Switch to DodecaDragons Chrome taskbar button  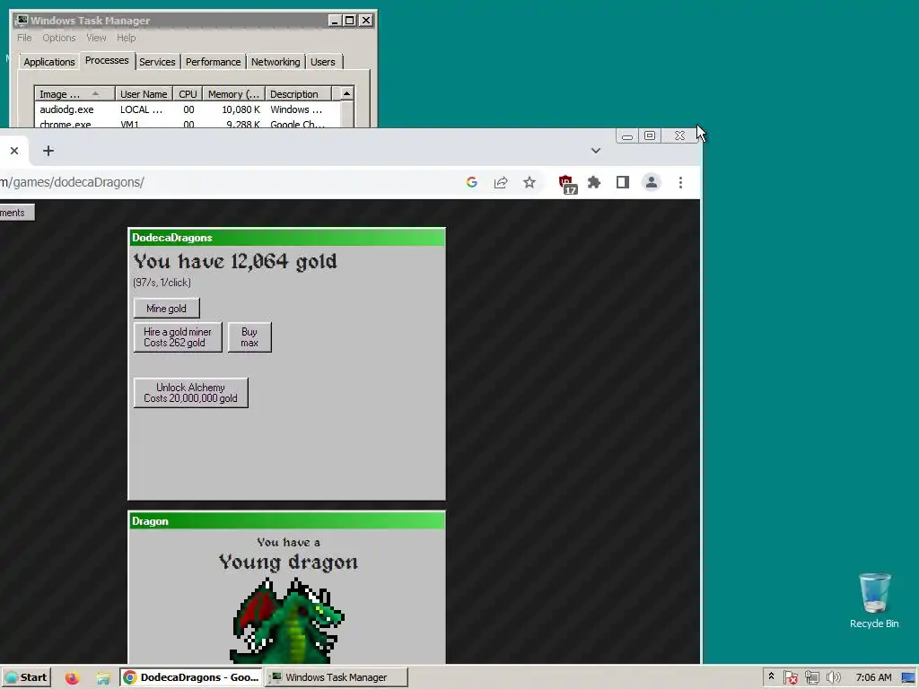(x=191, y=677)
